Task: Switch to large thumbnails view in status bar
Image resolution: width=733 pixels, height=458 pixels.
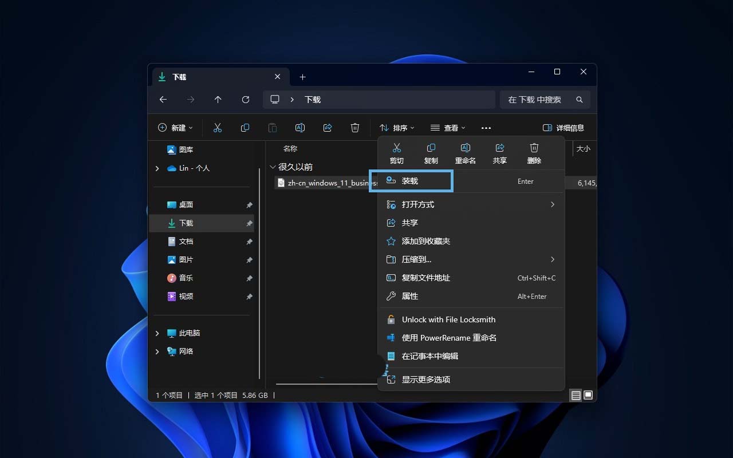Action: click(588, 395)
